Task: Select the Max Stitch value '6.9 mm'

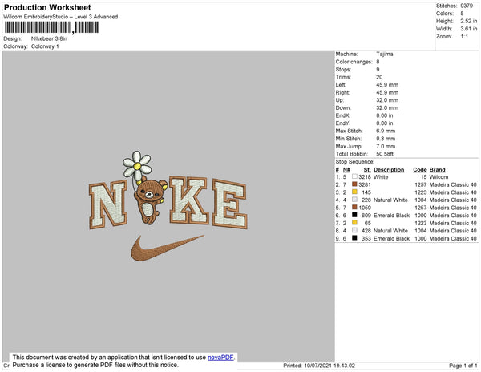Action: click(386, 131)
